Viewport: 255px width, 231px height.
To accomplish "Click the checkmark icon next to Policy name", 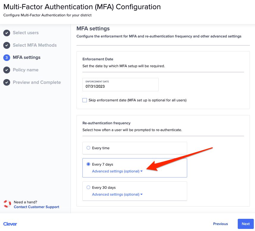I will [x=7, y=70].
